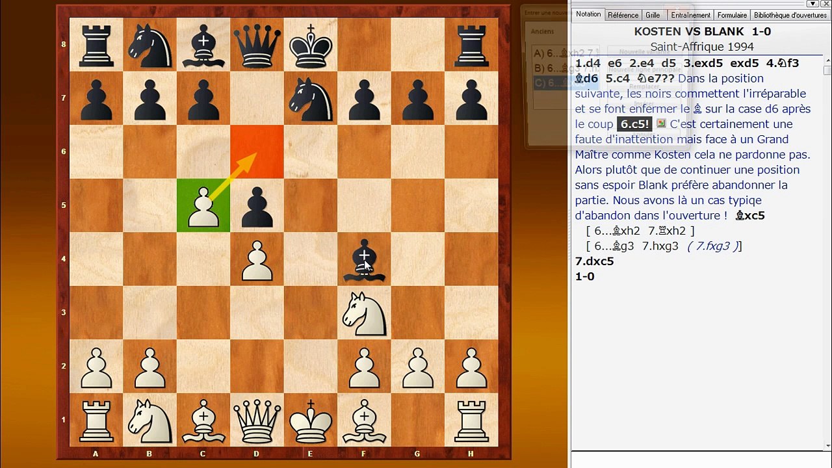Viewport: 832px width, 468px height.
Task: Jump to move 7.dxc5 in the notation
Action: pos(595,261)
